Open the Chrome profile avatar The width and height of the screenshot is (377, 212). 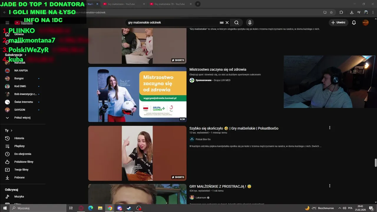[x=366, y=12]
